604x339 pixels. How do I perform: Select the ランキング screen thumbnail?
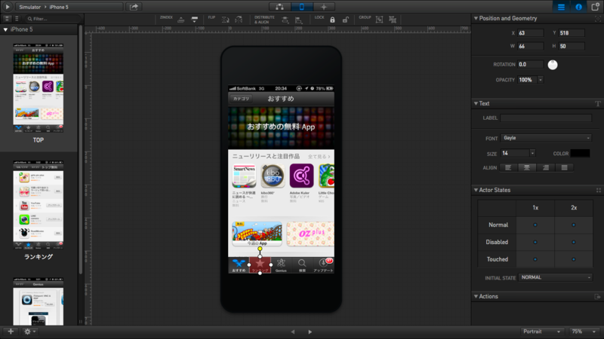39,205
